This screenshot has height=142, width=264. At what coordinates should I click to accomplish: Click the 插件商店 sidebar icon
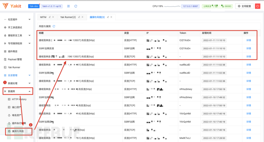coord(5,52)
